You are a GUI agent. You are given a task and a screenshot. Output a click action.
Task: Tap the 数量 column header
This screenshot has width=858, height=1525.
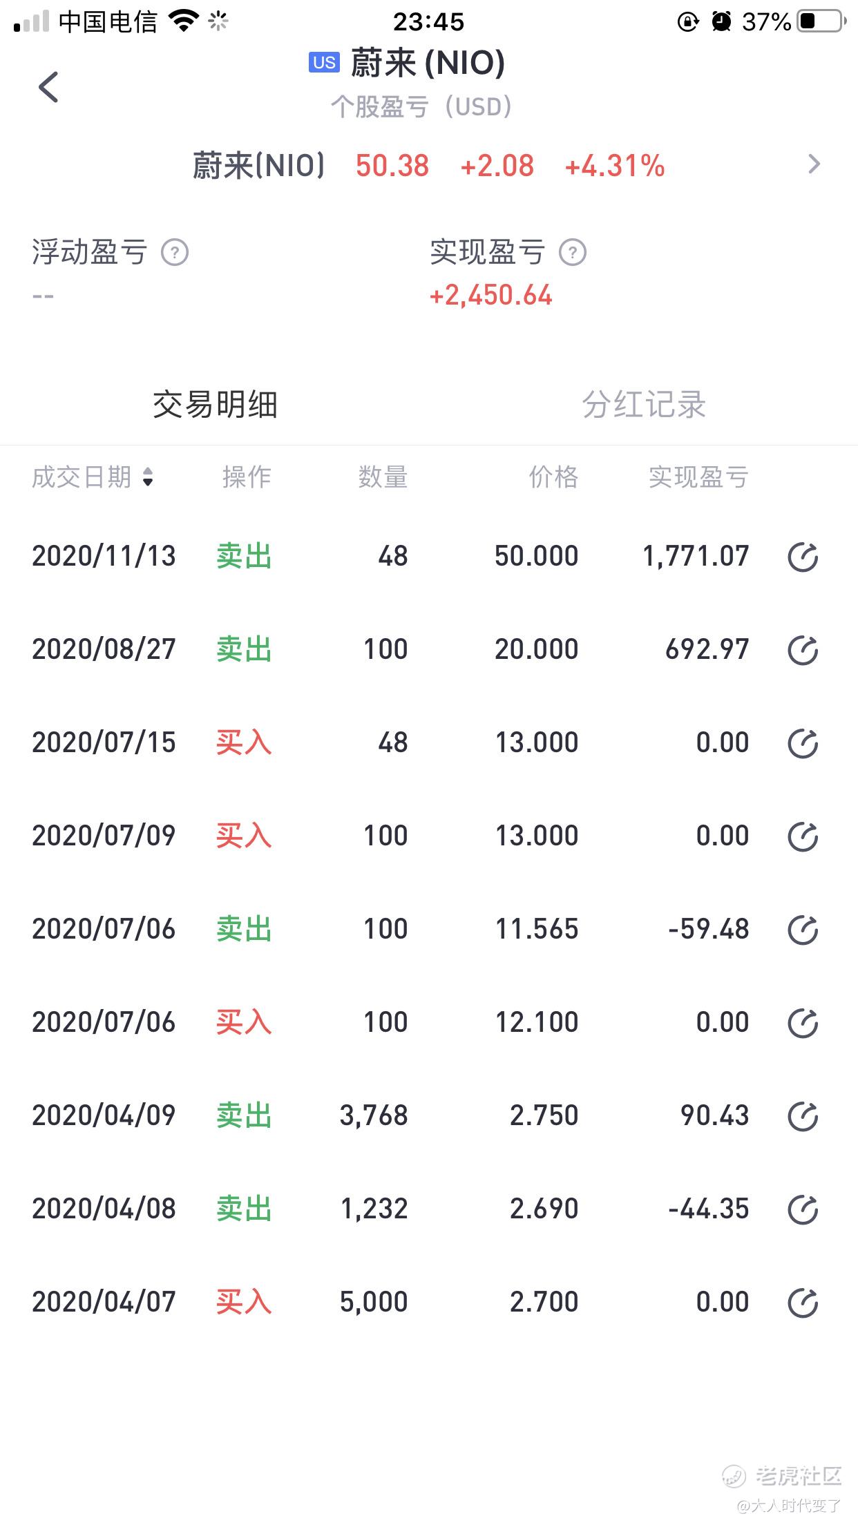383,477
